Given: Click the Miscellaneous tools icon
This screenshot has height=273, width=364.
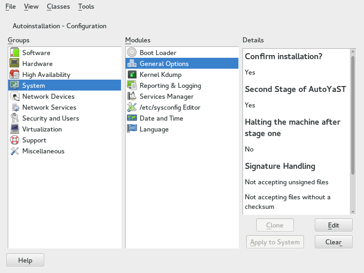Looking at the screenshot, I should [14, 151].
